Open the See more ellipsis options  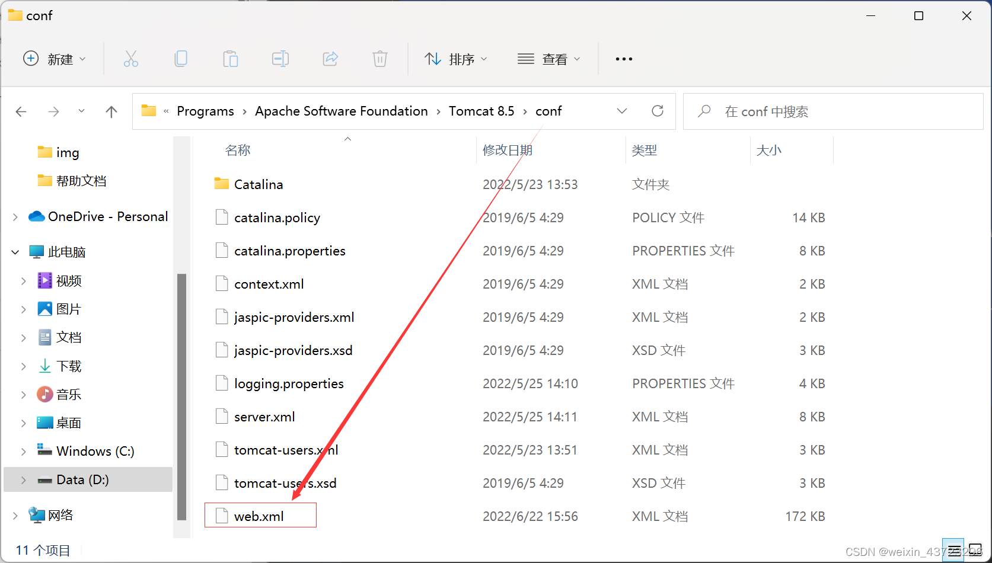(624, 59)
